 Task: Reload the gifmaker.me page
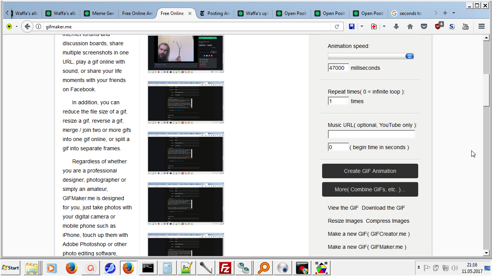337,26
